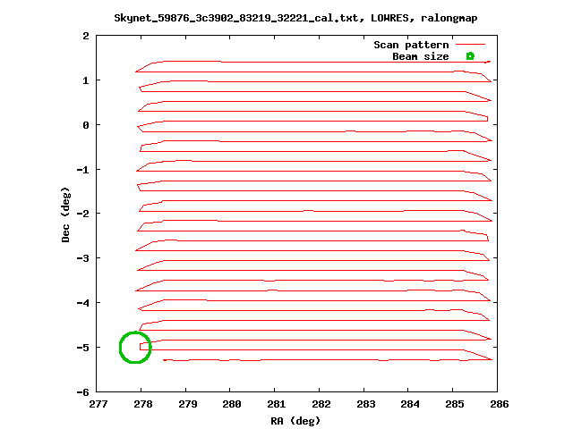Click the x-axis tick label 283
Screen dimensions: 573x429
tap(365, 404)
